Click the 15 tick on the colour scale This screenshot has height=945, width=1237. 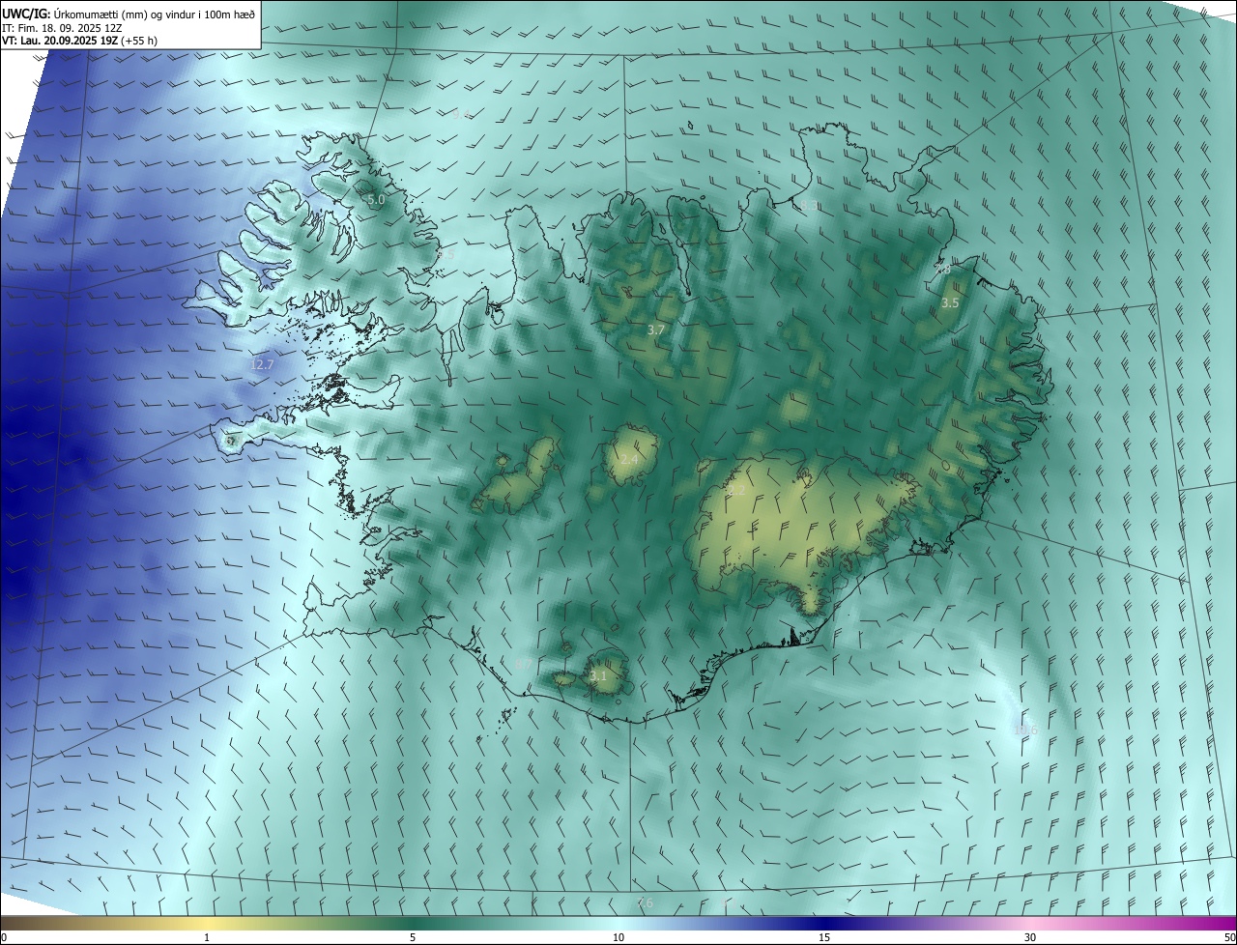pos(824,938)
